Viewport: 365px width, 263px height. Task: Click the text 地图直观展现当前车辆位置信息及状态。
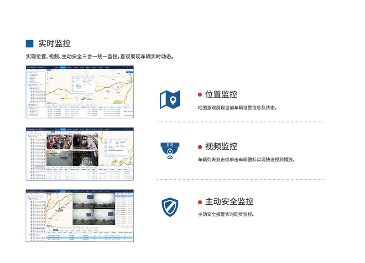(237, 108)
